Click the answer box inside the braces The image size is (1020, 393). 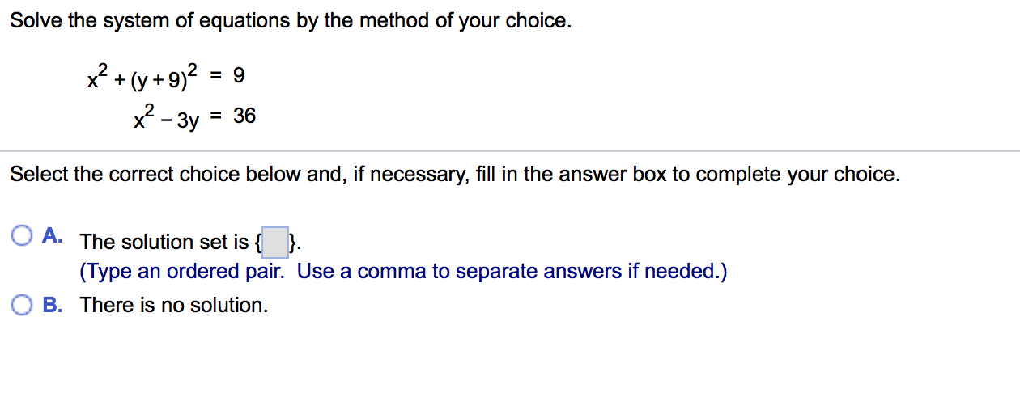(x=276, y=242)
